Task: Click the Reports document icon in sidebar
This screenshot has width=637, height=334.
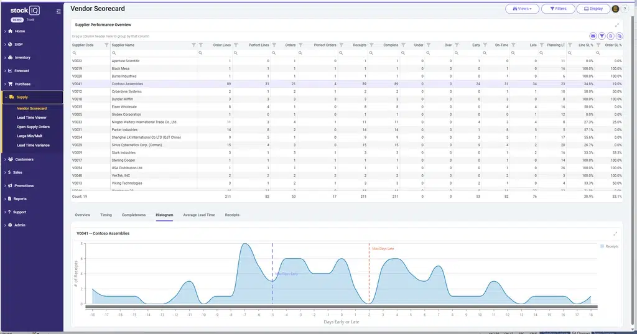Action: (10, 198)
